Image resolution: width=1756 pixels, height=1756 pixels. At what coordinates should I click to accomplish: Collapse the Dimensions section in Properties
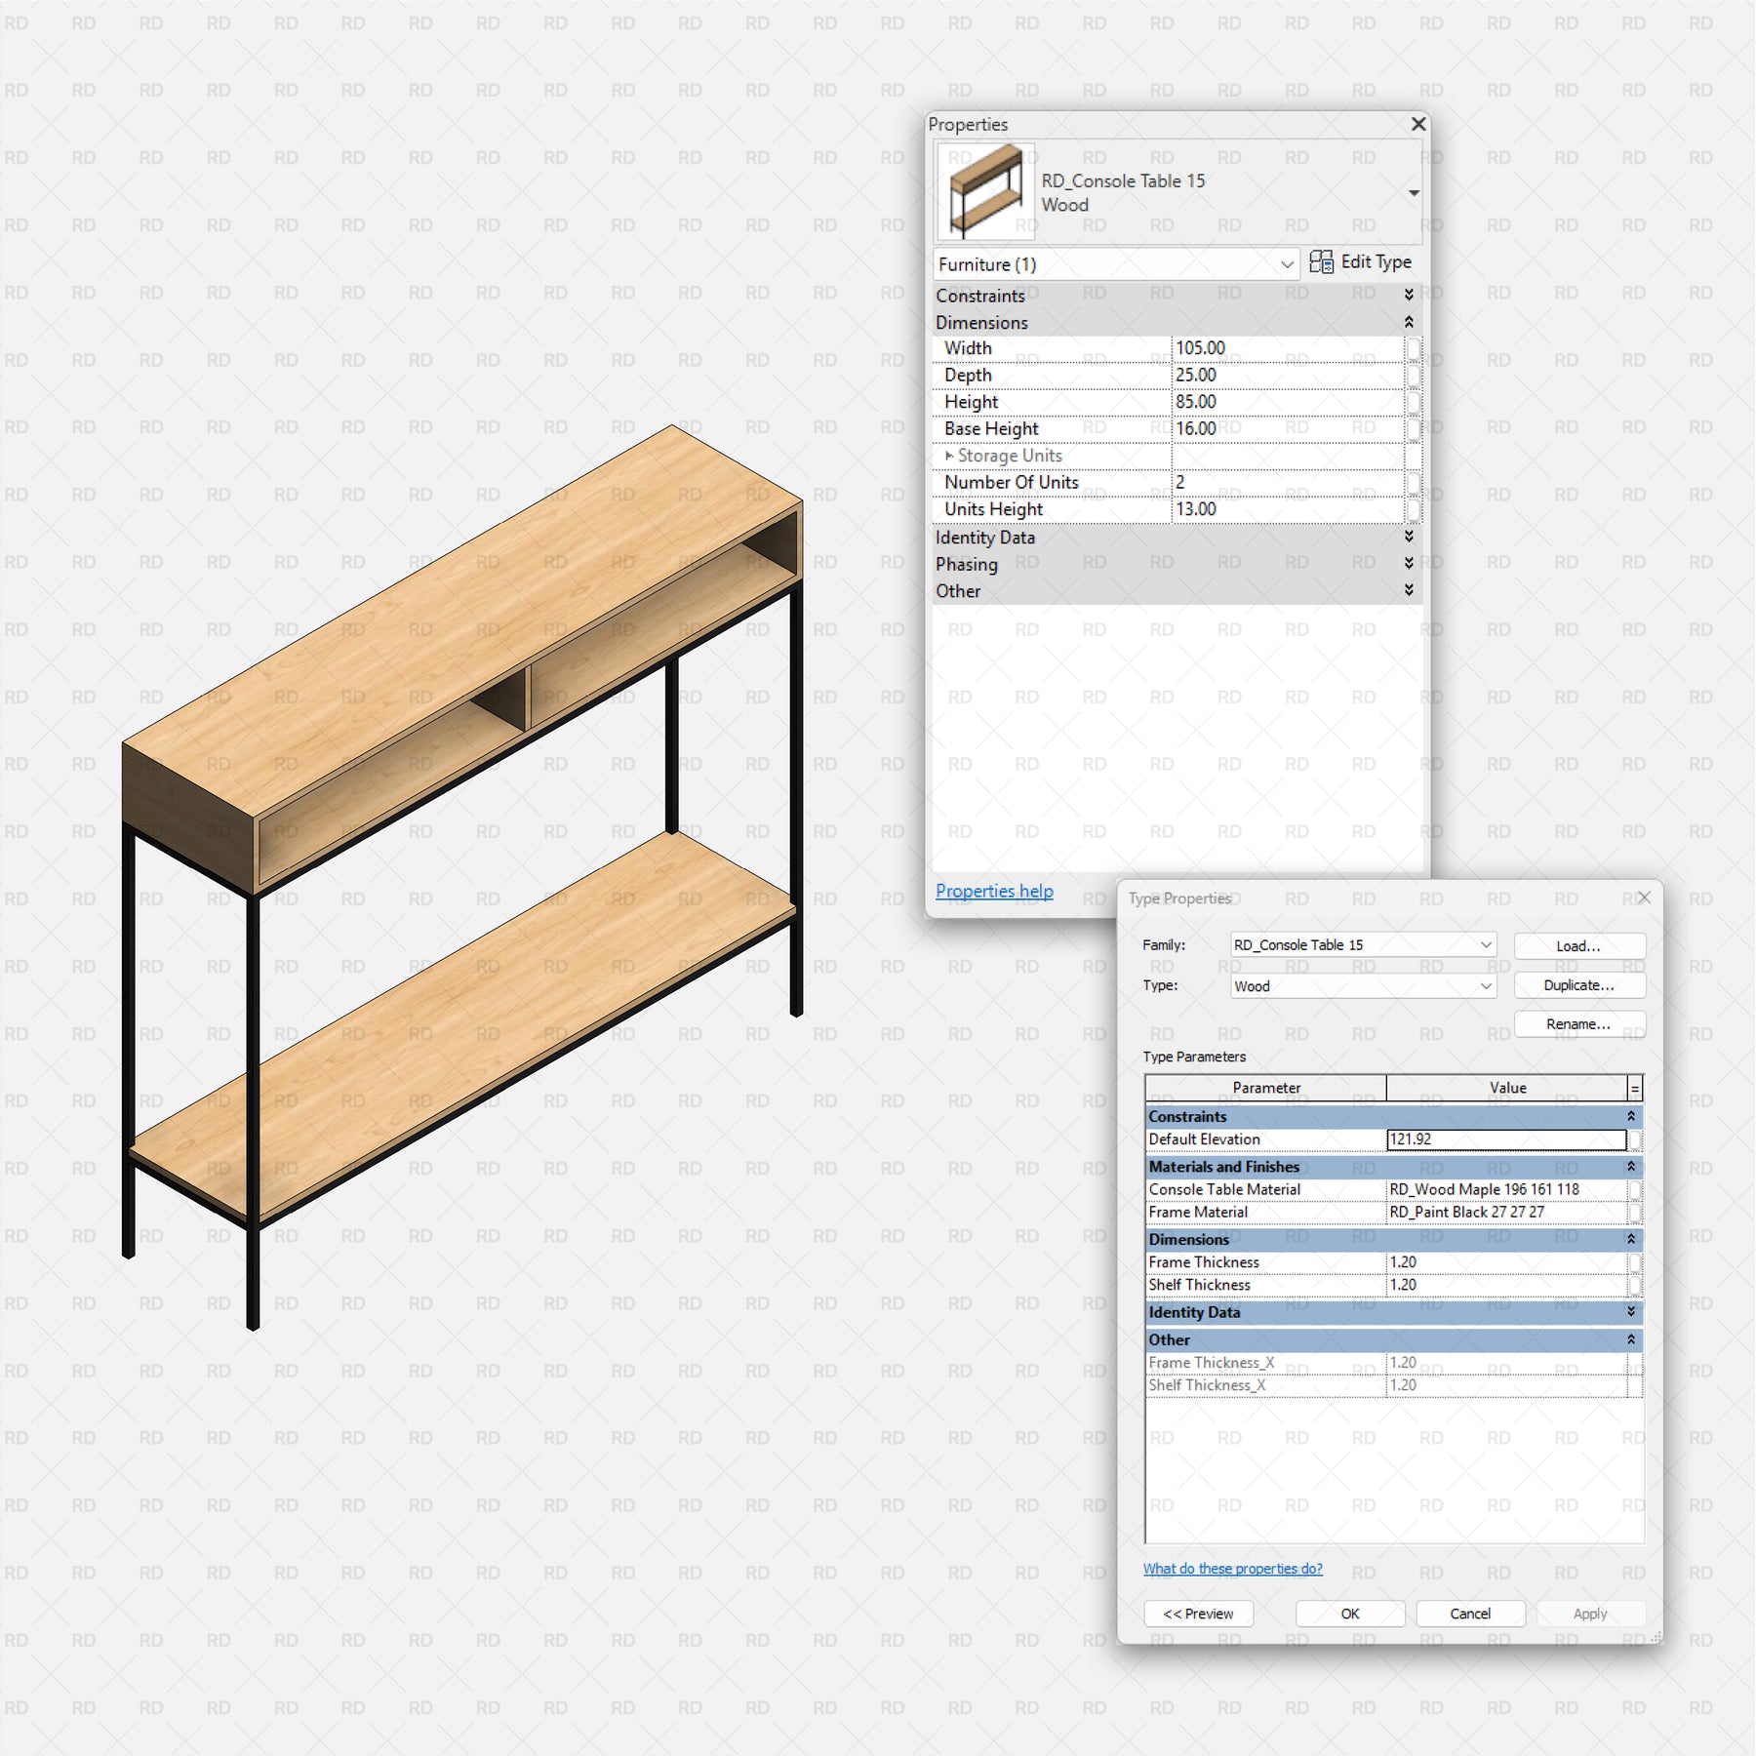point(1408,322)
